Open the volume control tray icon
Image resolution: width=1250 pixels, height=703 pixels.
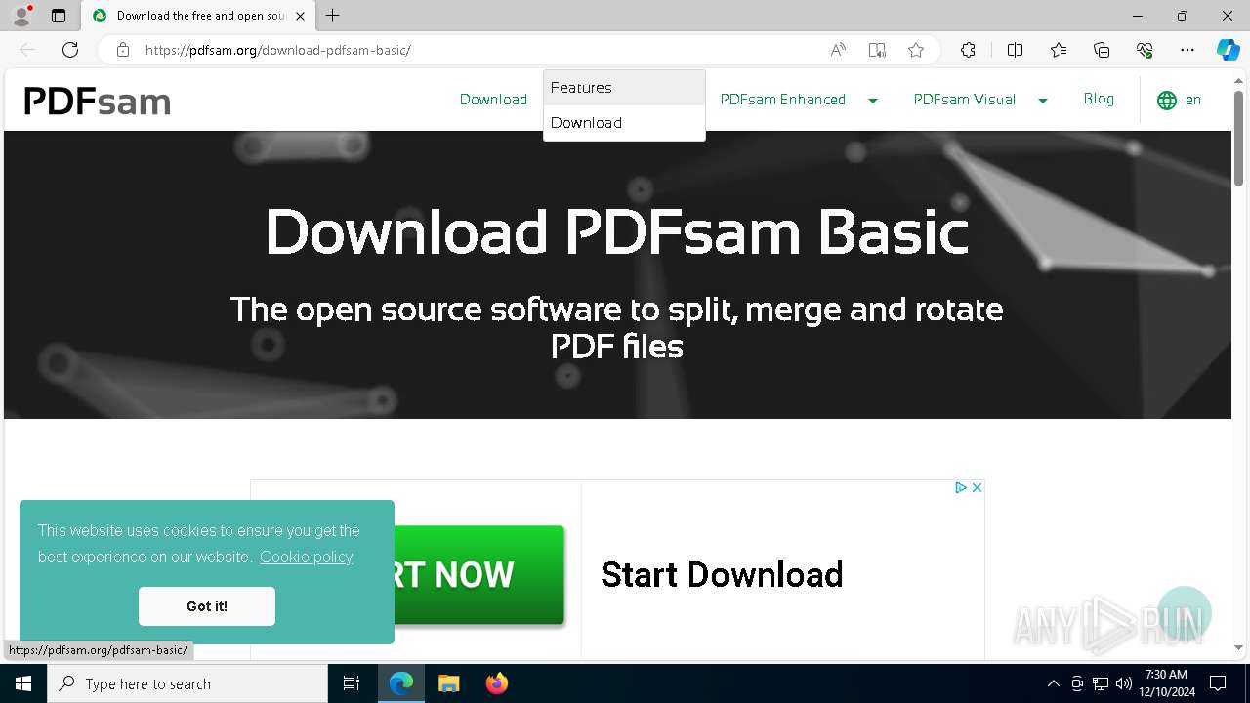(1124, 683)
